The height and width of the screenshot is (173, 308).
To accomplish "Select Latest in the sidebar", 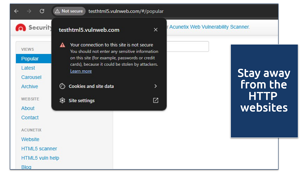I will [28, 68].
